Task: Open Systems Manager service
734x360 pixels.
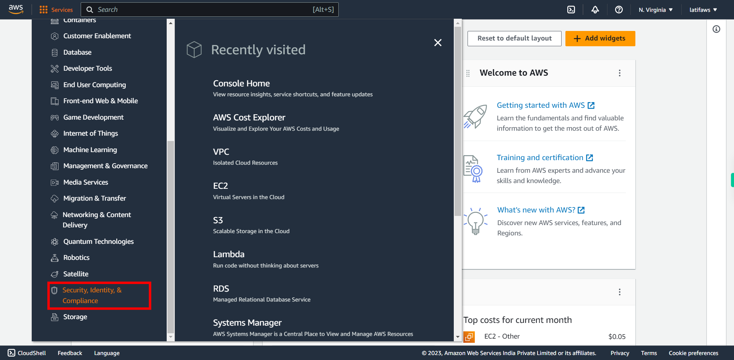Action: coord(247,323)
